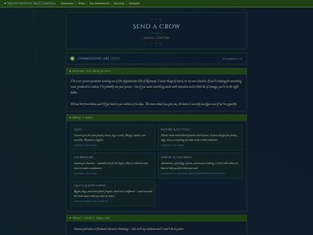Go to the Home page link
This screenshot has width=313, height=235.
(81, 3)
